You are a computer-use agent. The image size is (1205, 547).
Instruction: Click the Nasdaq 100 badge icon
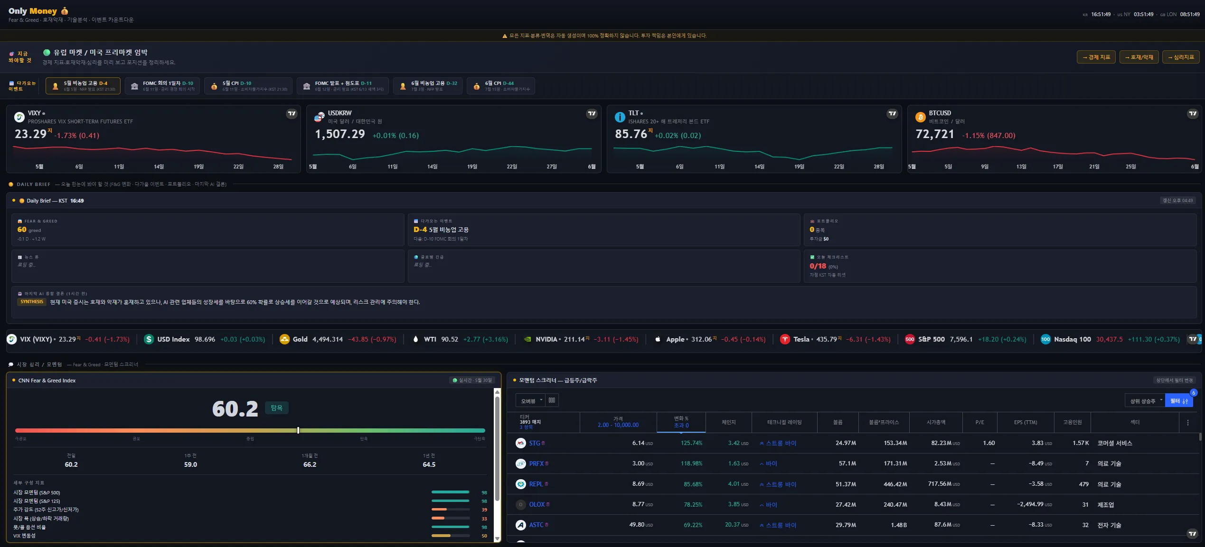click(1045, 339)
